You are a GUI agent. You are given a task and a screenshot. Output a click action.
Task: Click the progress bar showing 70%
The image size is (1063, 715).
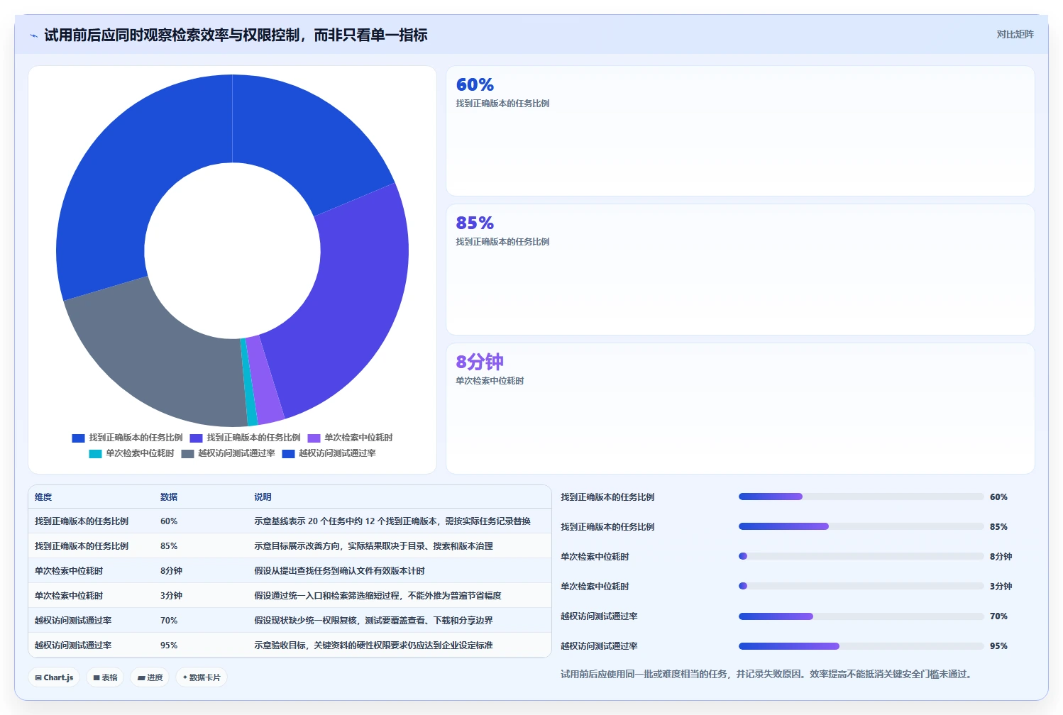pos(861,616)
